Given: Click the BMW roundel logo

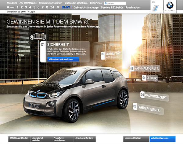Looking at the screenshot, I should [x=169, y=6].
